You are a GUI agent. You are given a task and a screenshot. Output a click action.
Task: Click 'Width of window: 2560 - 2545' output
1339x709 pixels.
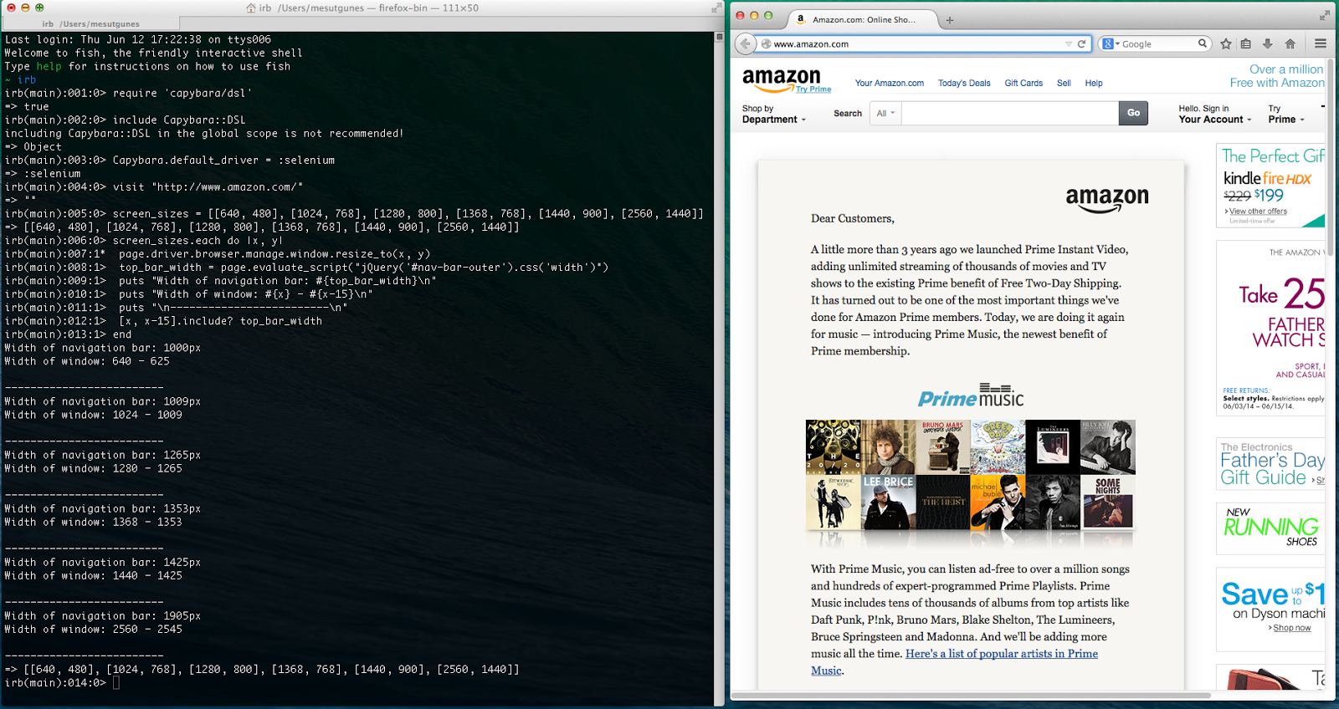[93, 629]
